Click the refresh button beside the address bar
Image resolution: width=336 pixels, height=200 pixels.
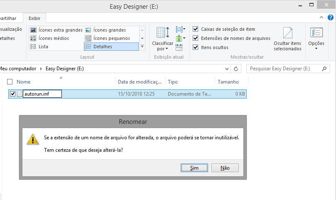236,69
